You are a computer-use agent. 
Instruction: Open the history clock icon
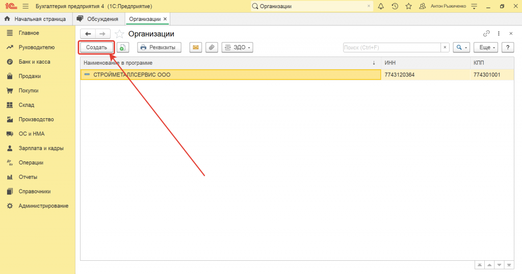pyautogui.click(x=395, y=6)
